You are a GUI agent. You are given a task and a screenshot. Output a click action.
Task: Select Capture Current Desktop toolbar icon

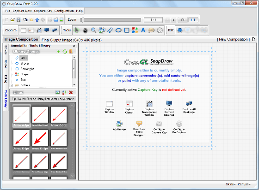coord(47,30)
